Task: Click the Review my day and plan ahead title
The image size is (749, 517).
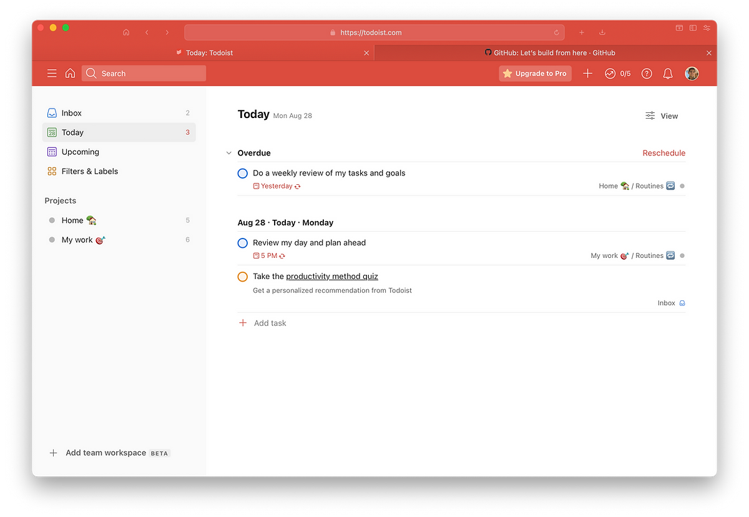Action: click(310, 243)
